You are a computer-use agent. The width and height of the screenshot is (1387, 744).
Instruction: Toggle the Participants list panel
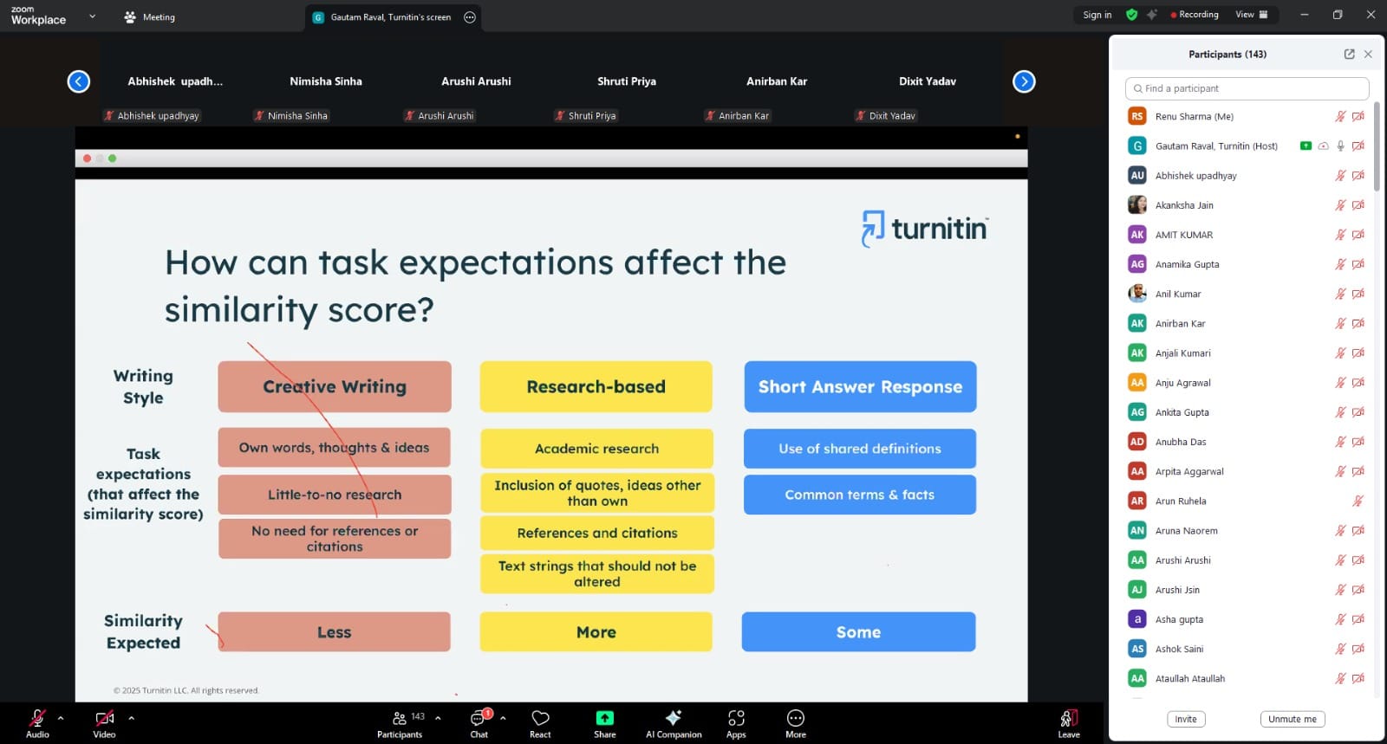400,719
